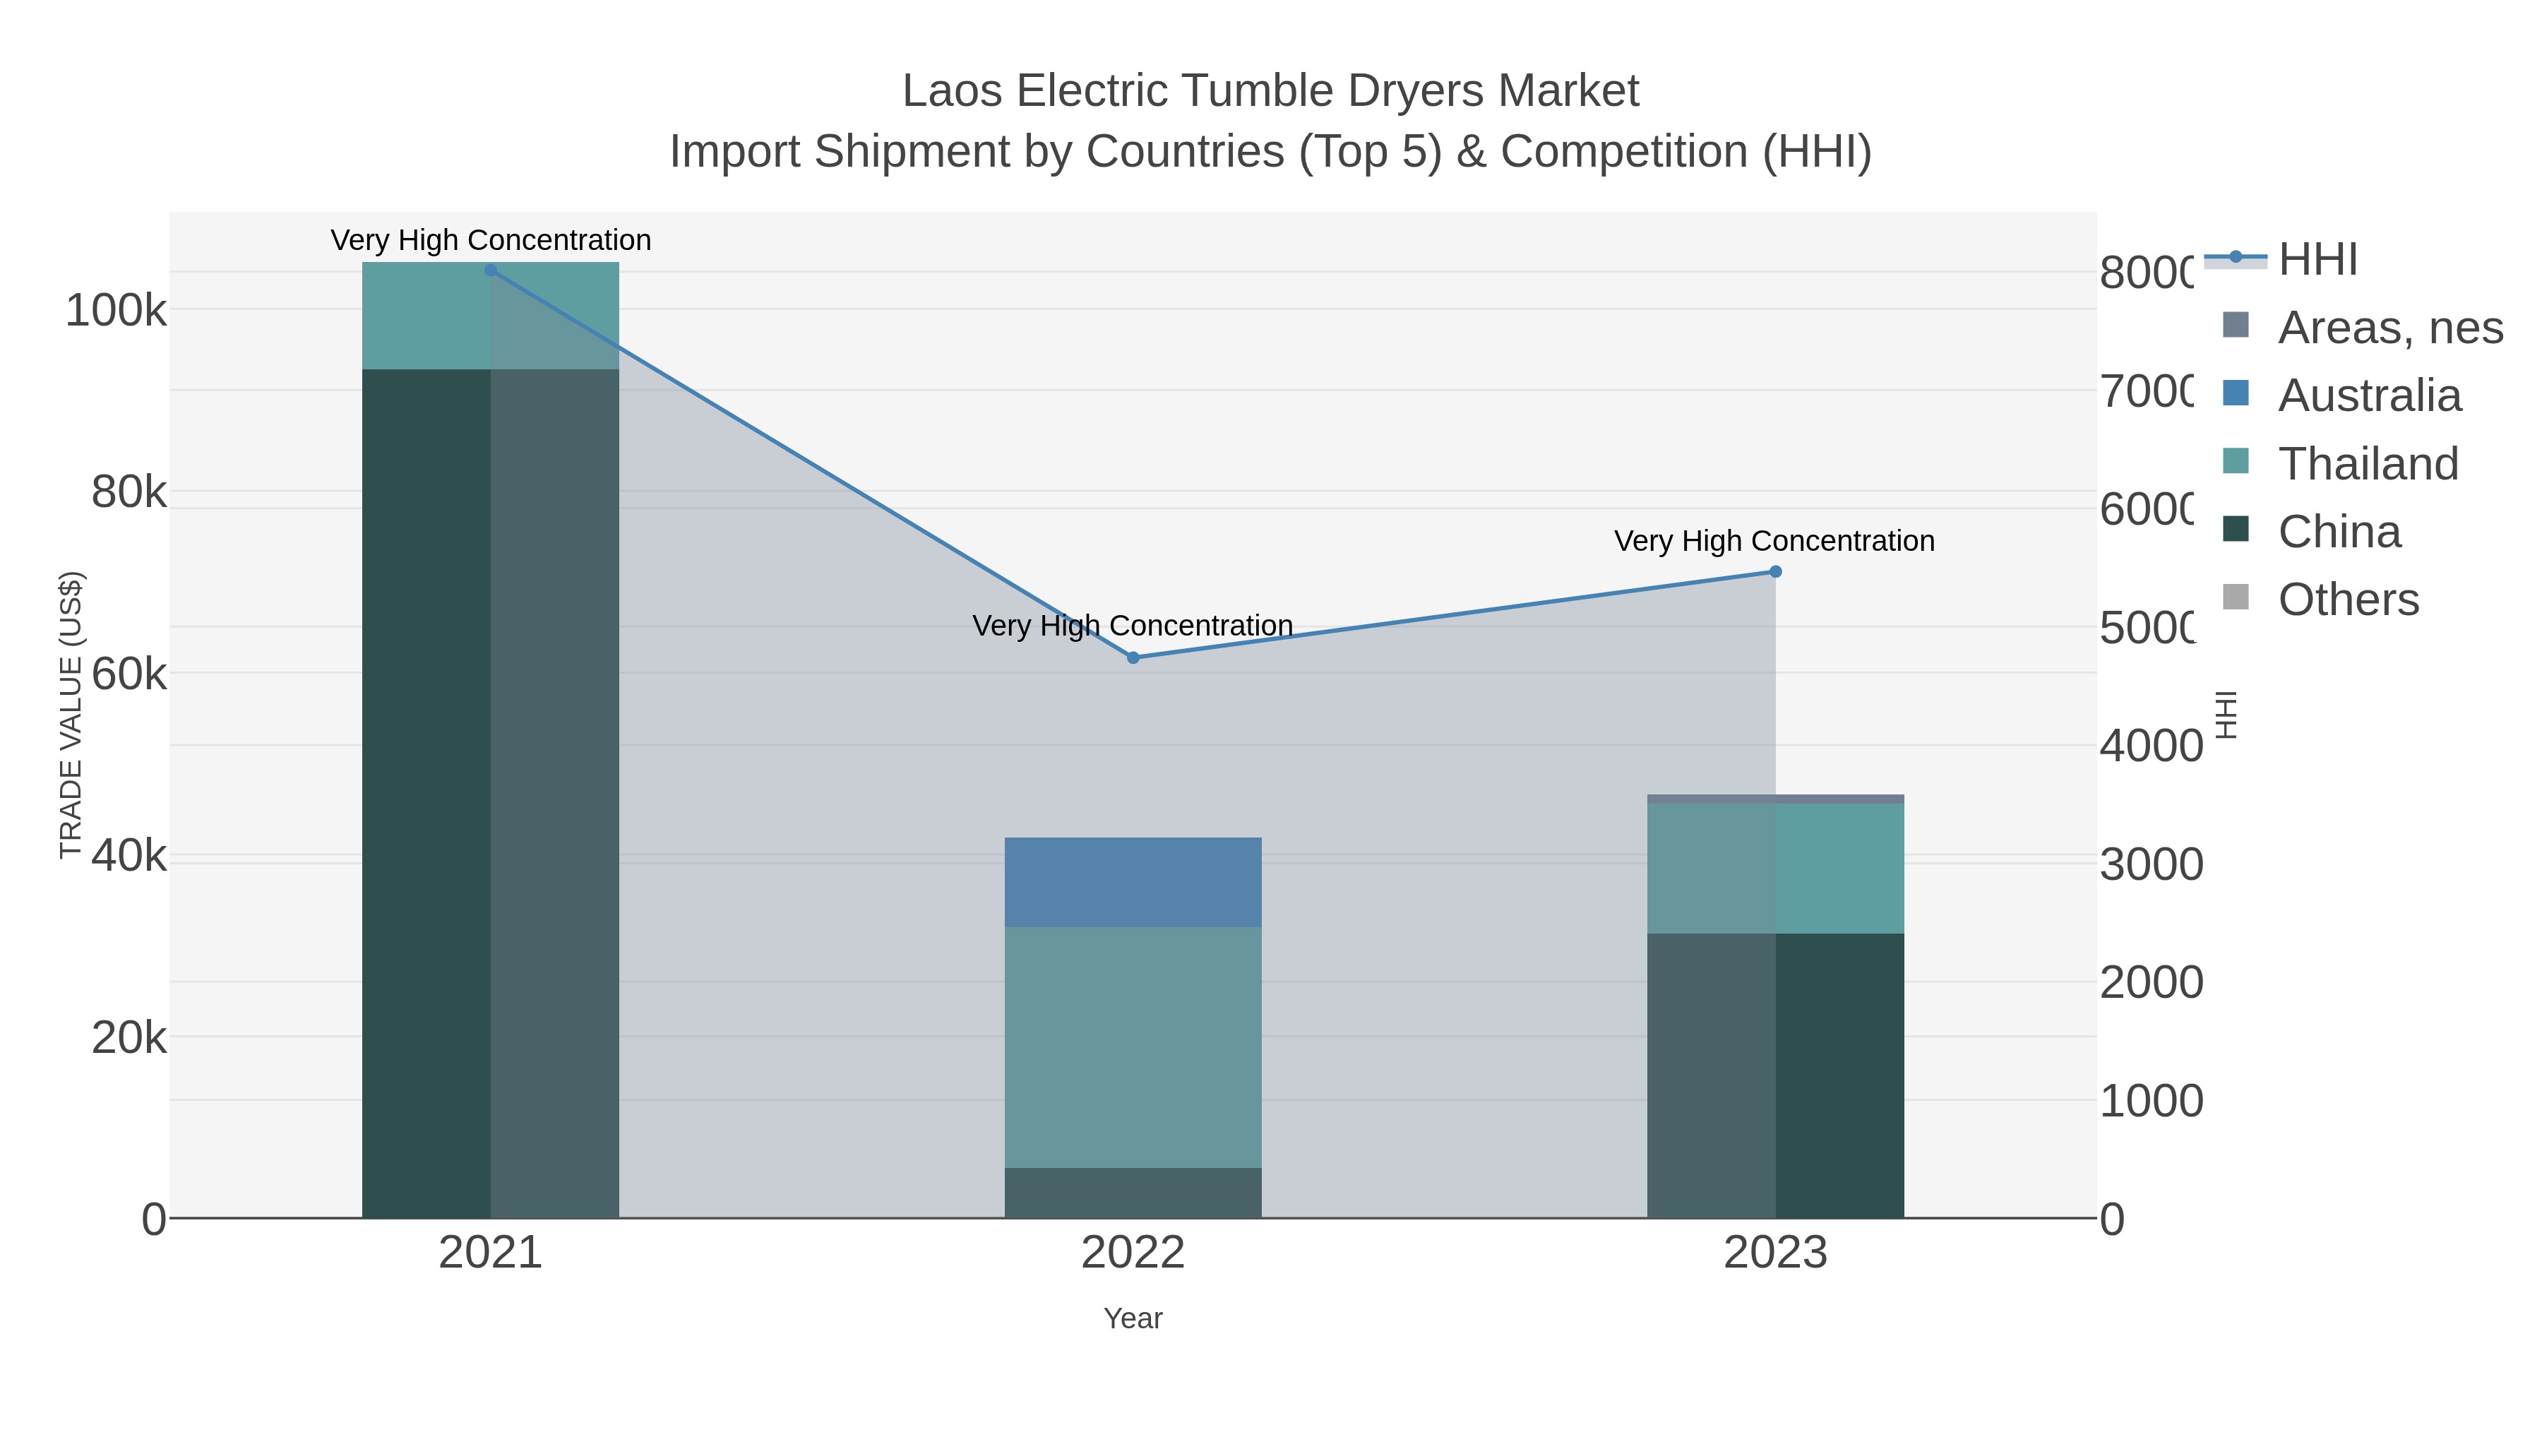This screenshot has width=2542, height=1430.
Task: Click the 1000 right axis tick label
Action: [2152, 1102]
